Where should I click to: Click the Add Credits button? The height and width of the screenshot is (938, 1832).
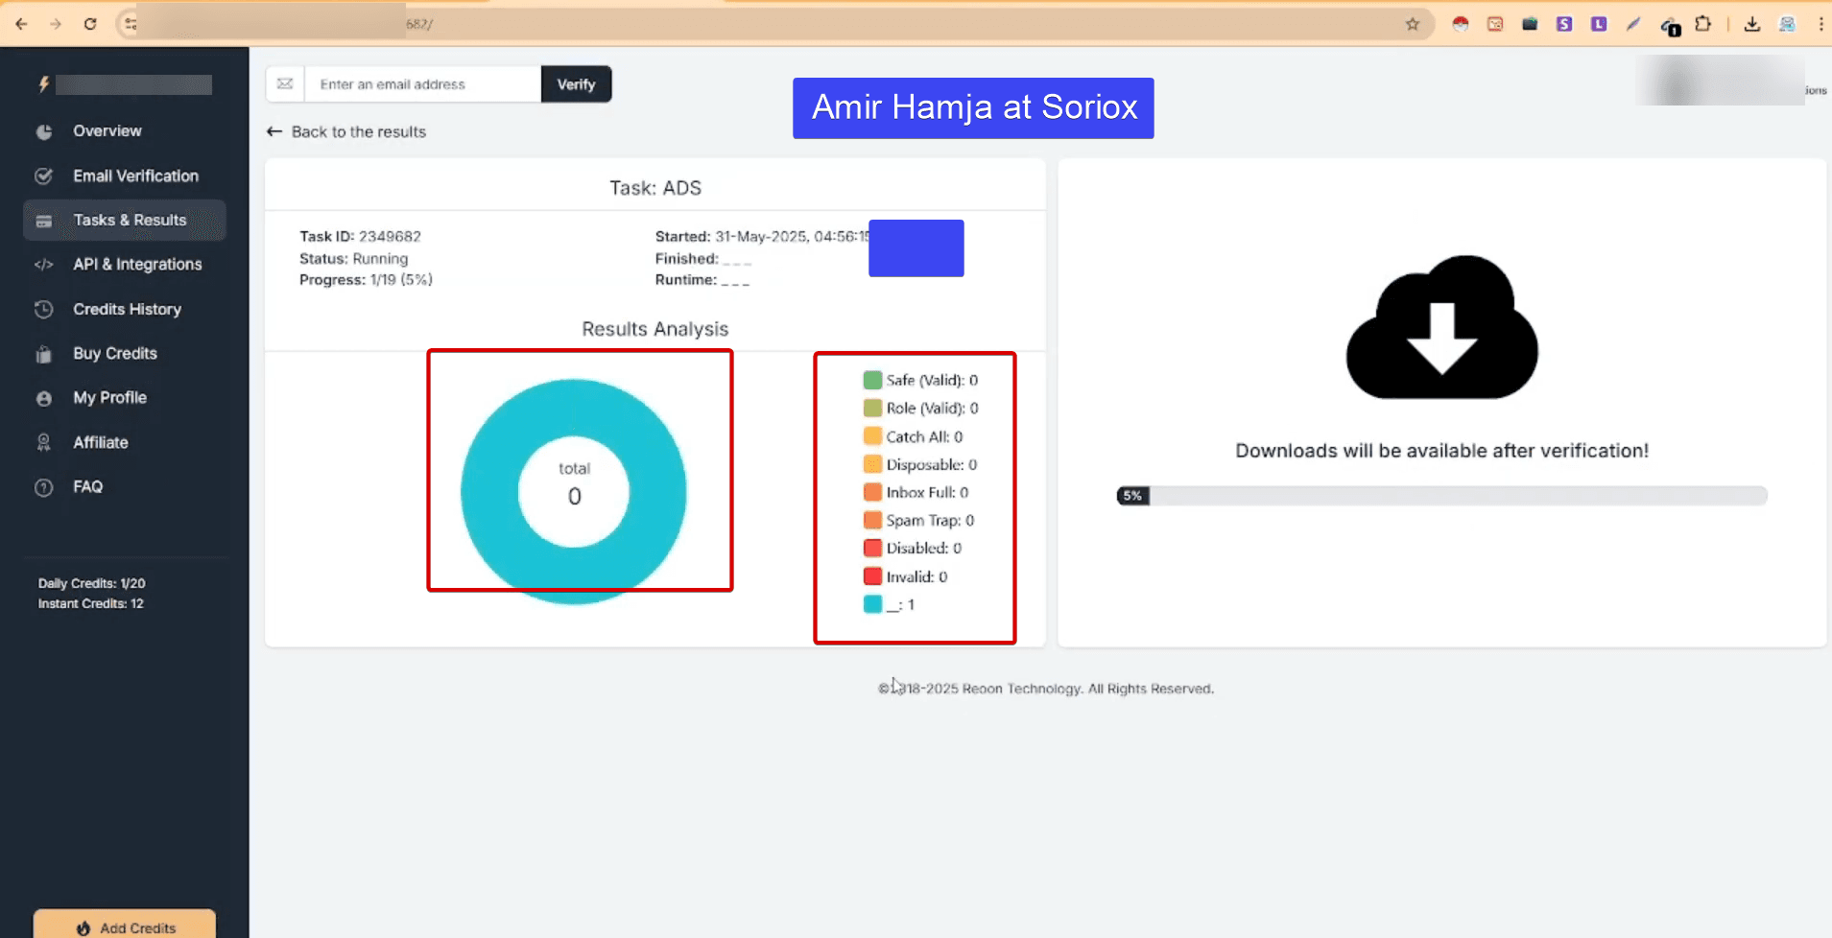pyautogui.click(x=125, y=926)
